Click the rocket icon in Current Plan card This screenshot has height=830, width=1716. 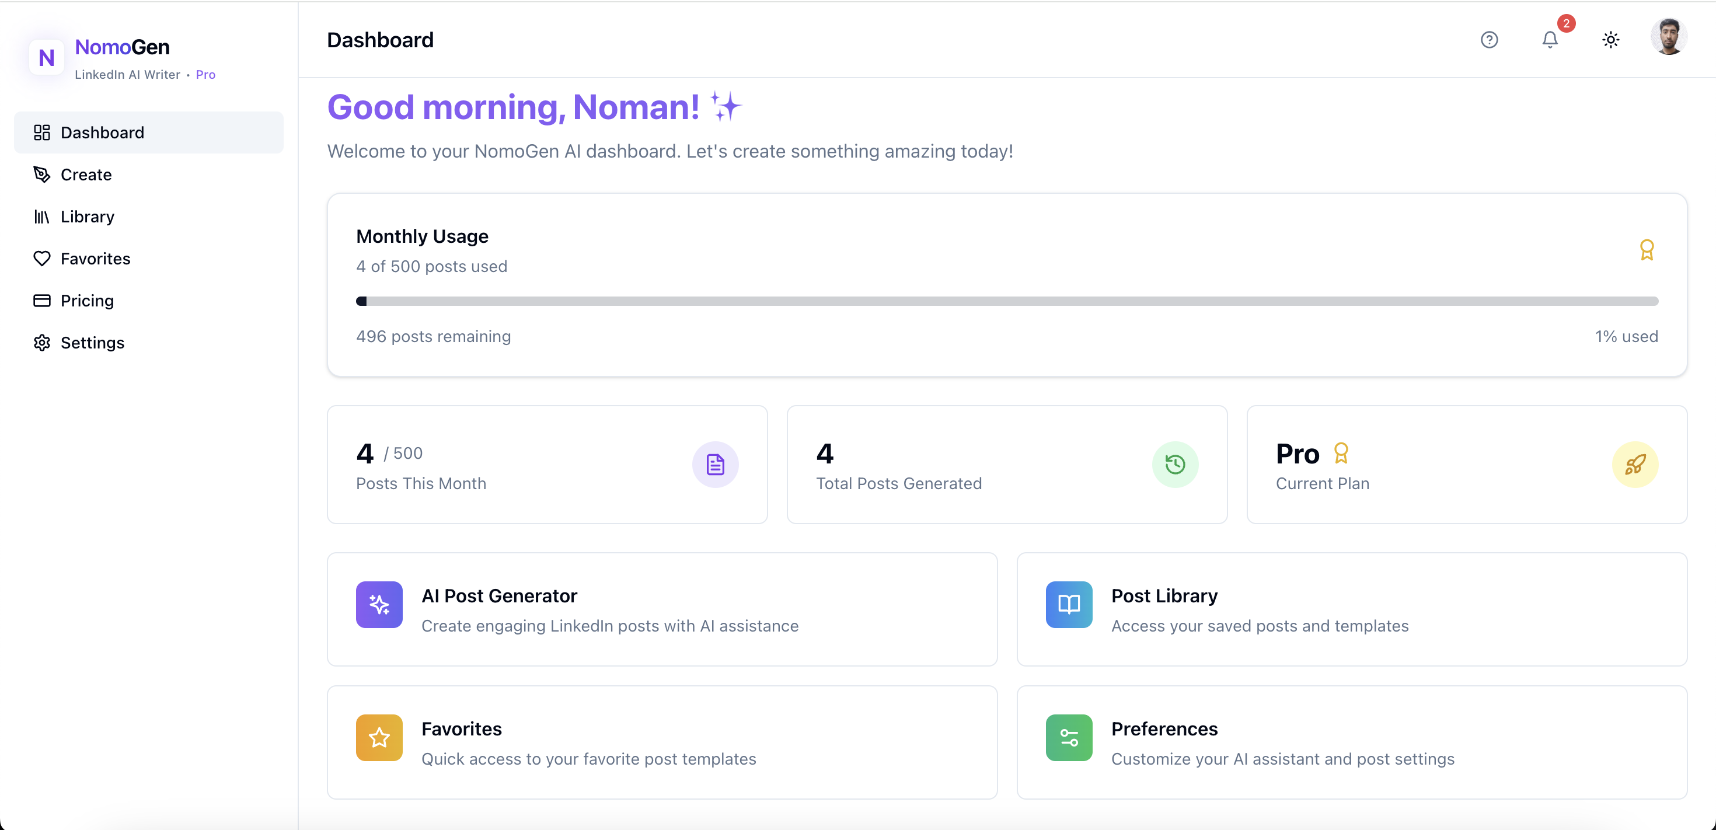pos(1635,464)
